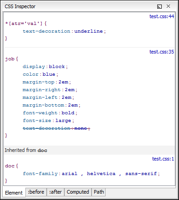The width and height of the screenshot is (179, 200).
Task: Select the Path tab
Action: pos(99,192)
